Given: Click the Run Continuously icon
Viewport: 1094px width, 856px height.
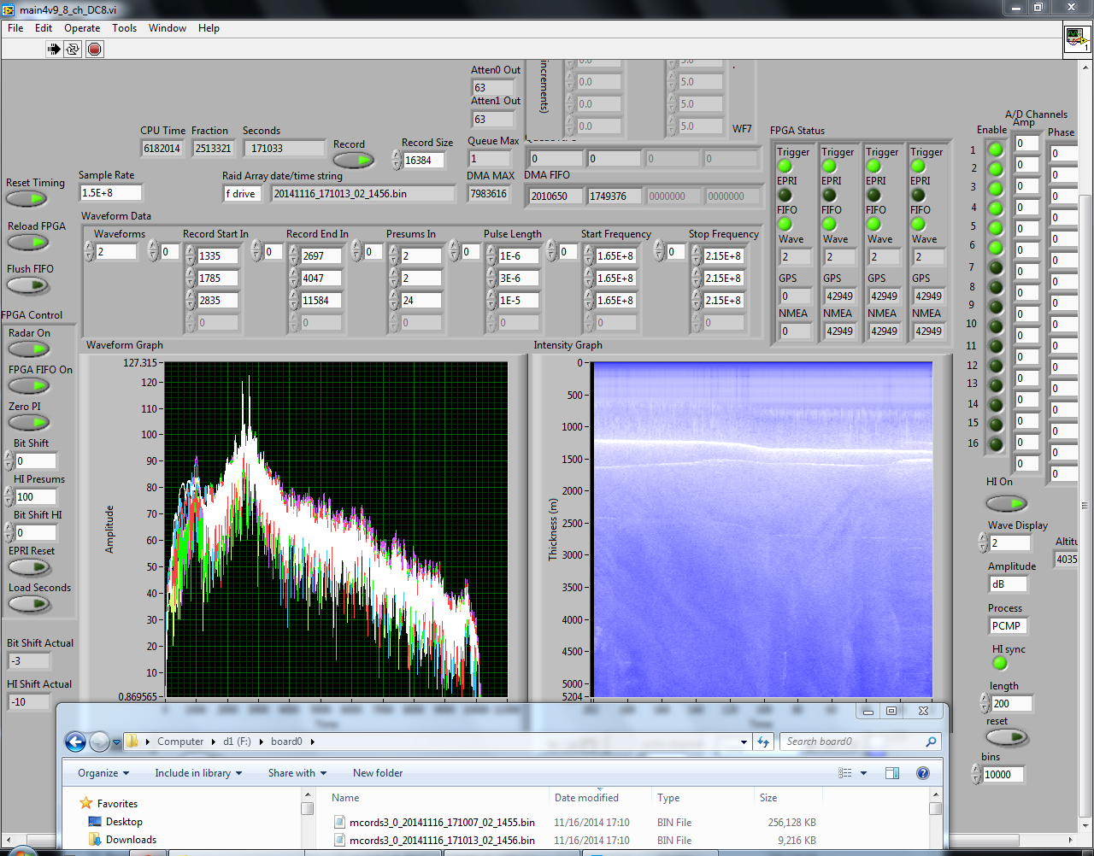Looking at the screenshot, I should pos(74,49).
